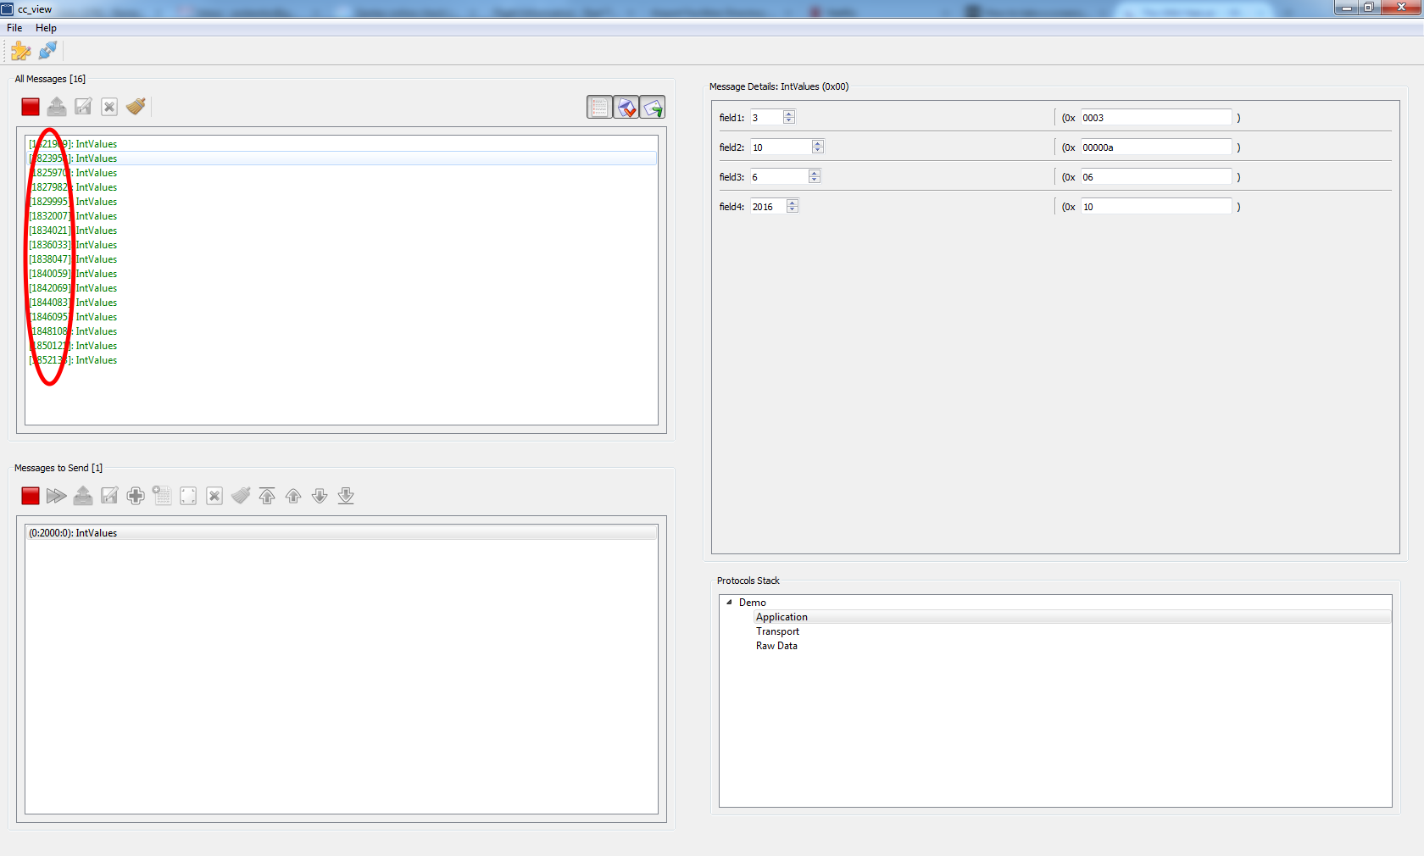Delete message via X icon in Messages to Send
Screen dimensions: 1424x856
click(214, 496)
